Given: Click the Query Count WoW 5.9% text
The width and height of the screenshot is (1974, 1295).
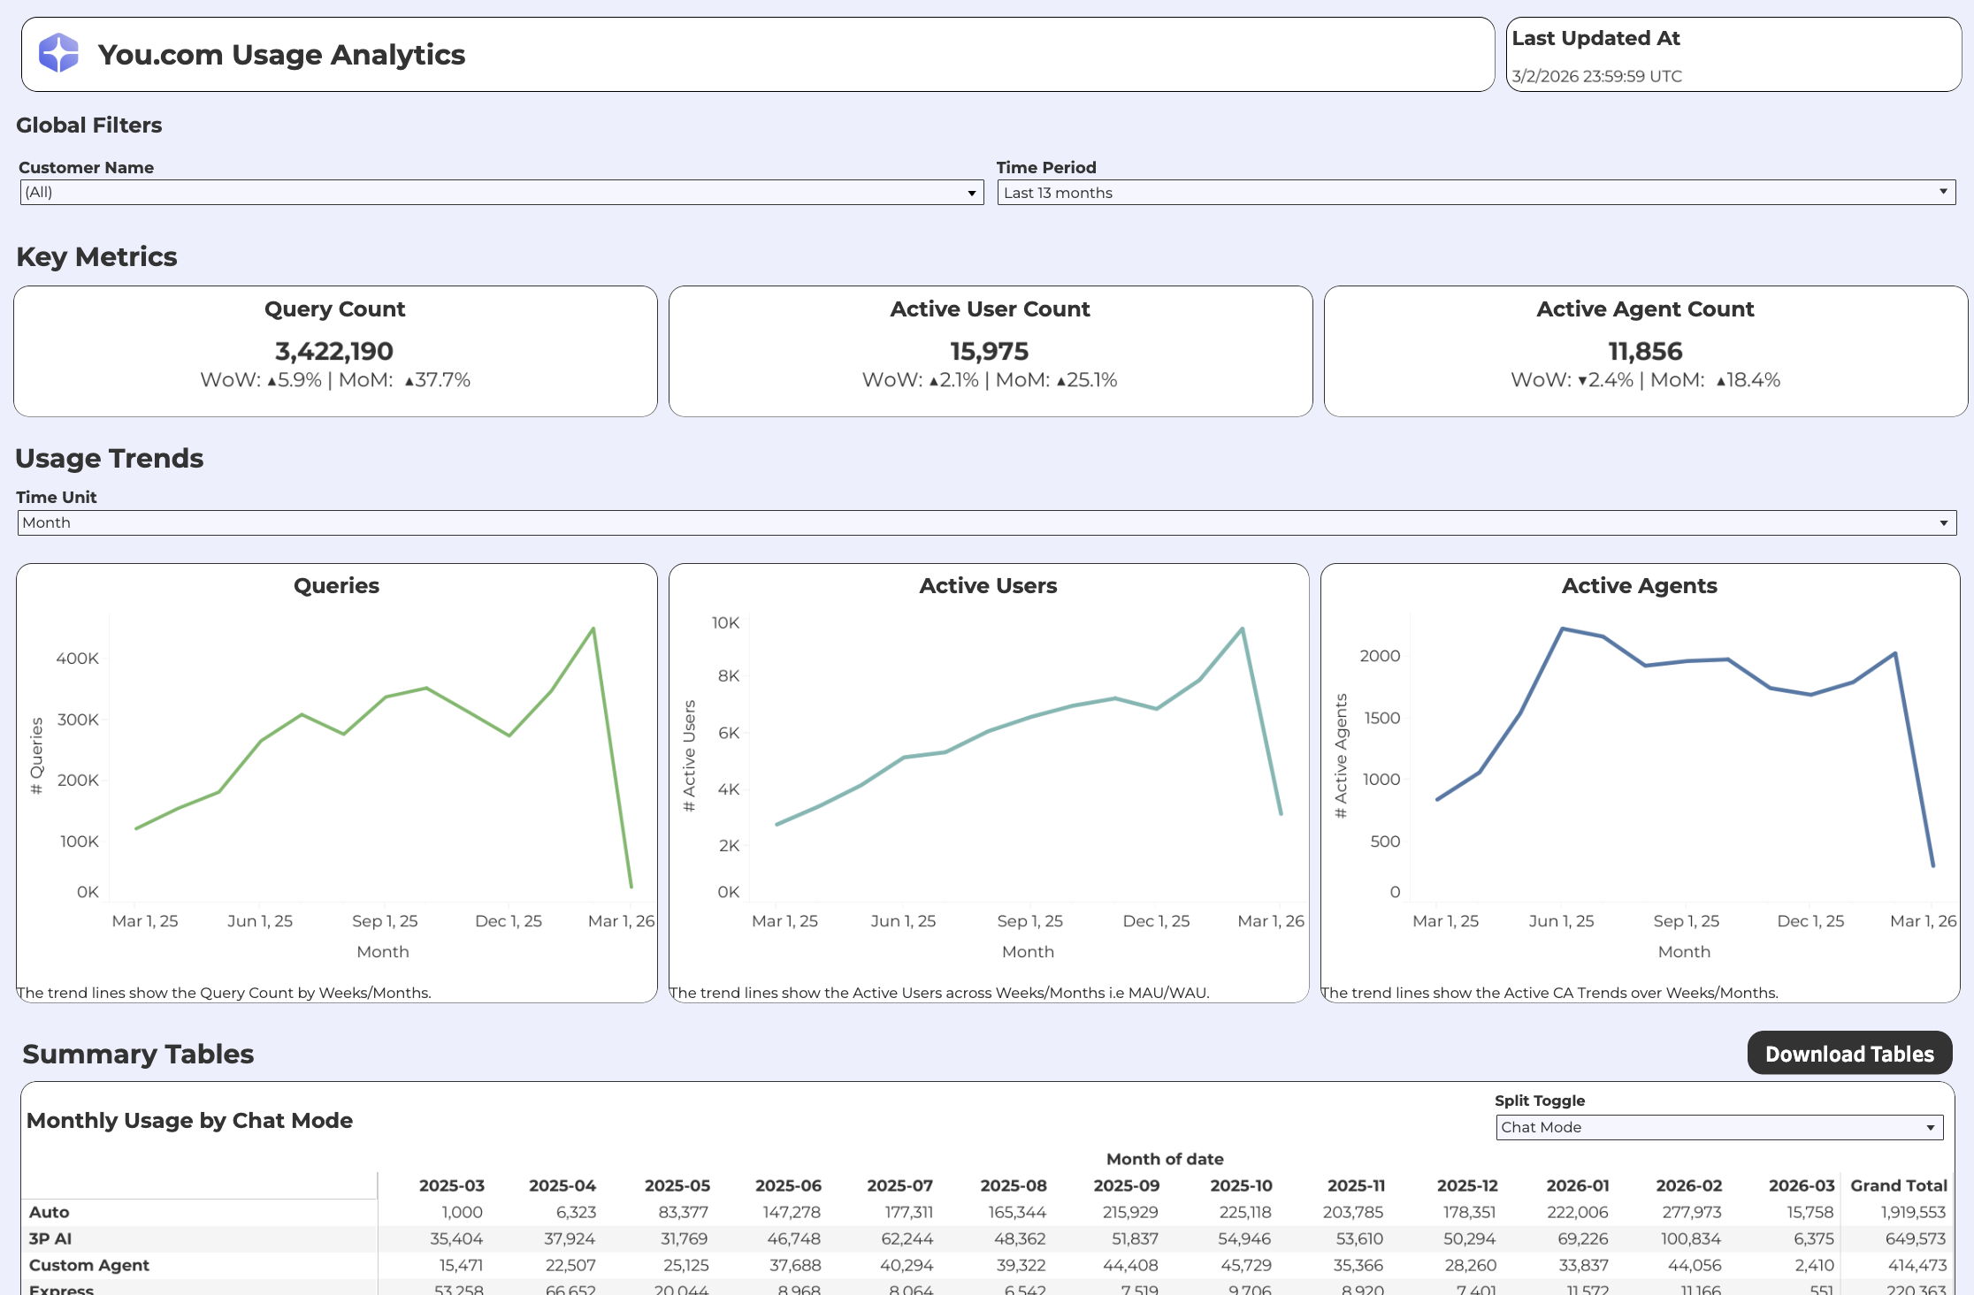Looking at the screenshot, I should point(261,380).
